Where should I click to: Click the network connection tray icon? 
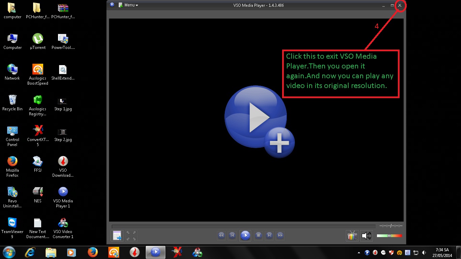pos(416,253)
